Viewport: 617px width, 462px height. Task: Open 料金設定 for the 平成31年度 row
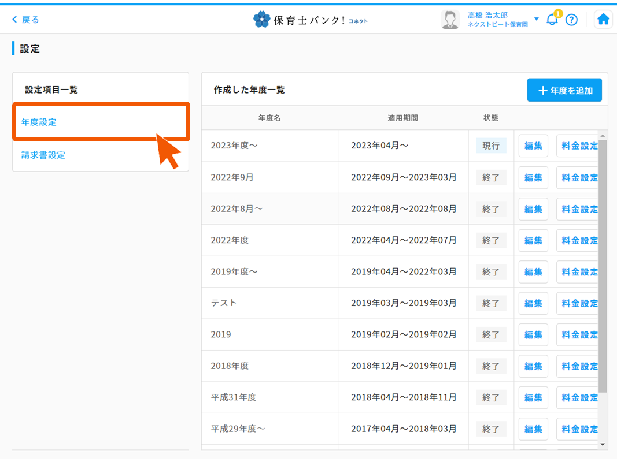click(x=579, y=397)
